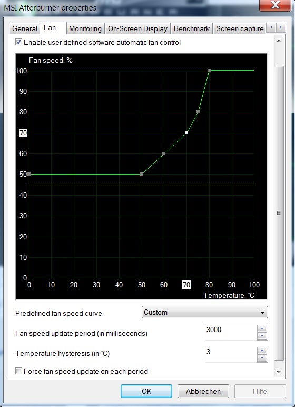Open the Screen capture tab
The width and height of the screenshot is (295, 407).
pyautogui.click(x=240, y=28)
